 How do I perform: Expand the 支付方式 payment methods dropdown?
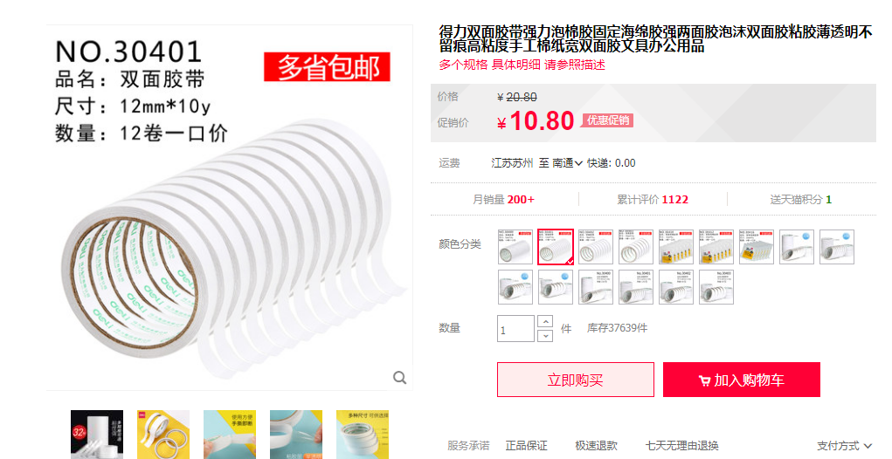pos(845,445)
